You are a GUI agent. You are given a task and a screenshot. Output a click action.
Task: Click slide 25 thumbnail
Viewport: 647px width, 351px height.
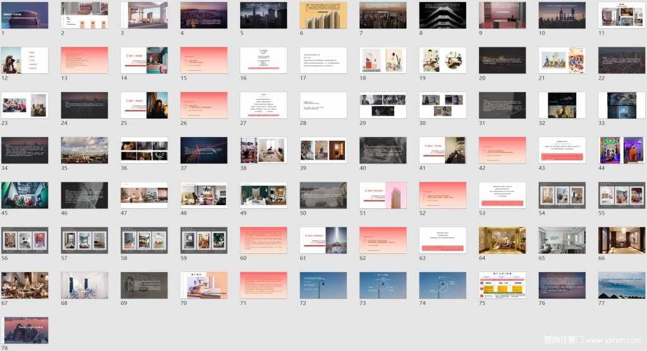(x=145, y=105)
